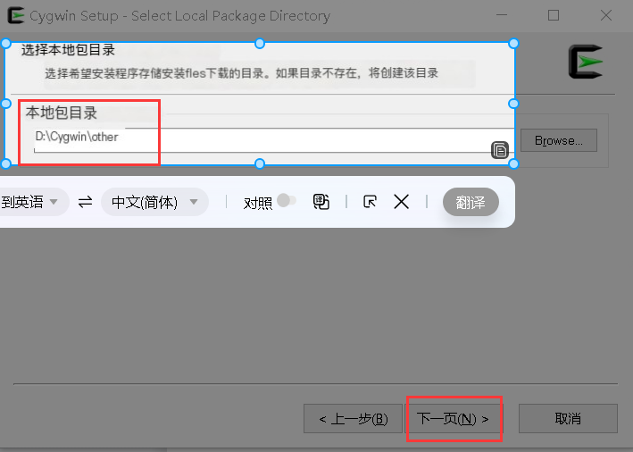
Task: Swap the source and target languages
Action: tap(85, 202)
